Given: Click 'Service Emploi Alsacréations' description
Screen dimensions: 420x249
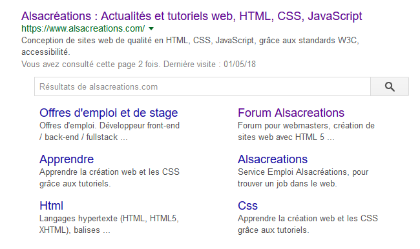Looking at the screenshot, I should pyautogui.click(x=303, y=177).
